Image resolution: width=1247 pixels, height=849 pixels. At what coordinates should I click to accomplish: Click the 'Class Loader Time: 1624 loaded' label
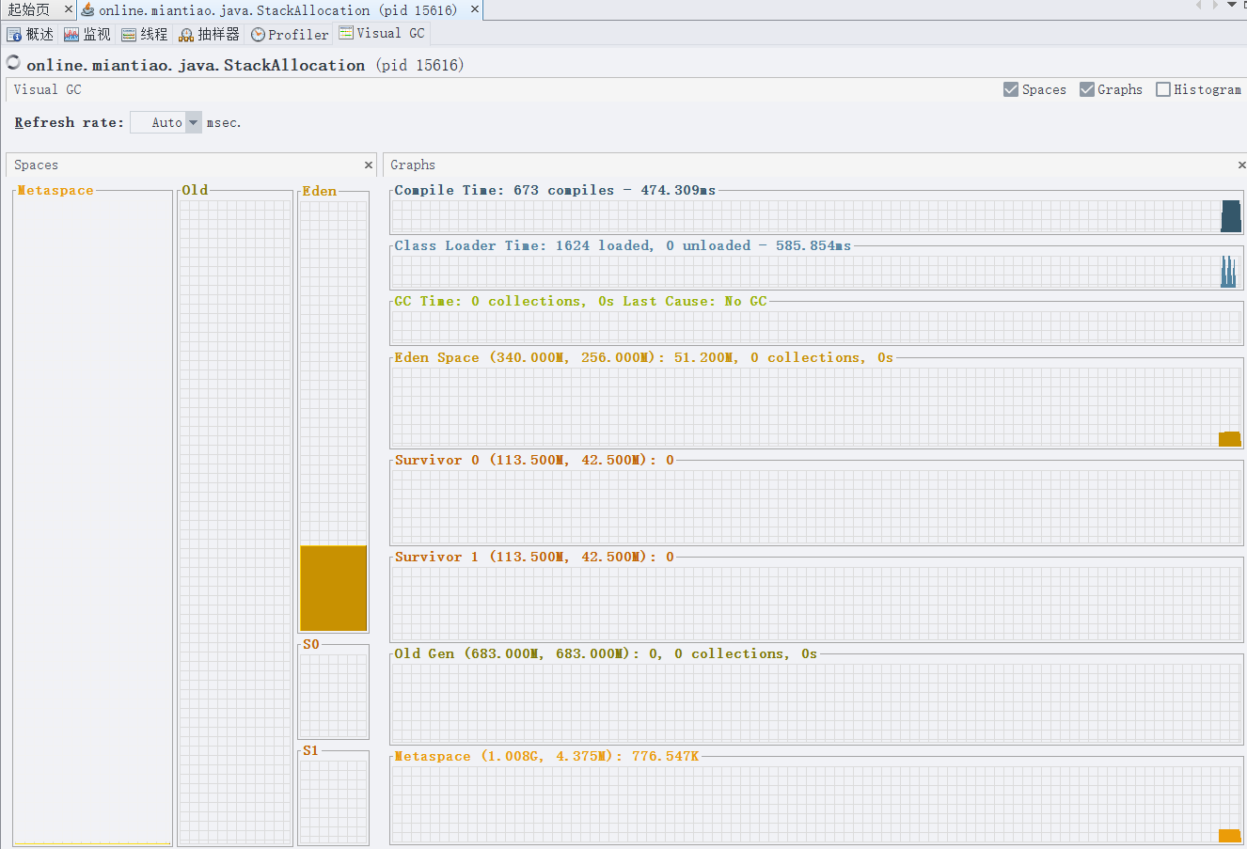click(x=623, y=245)
